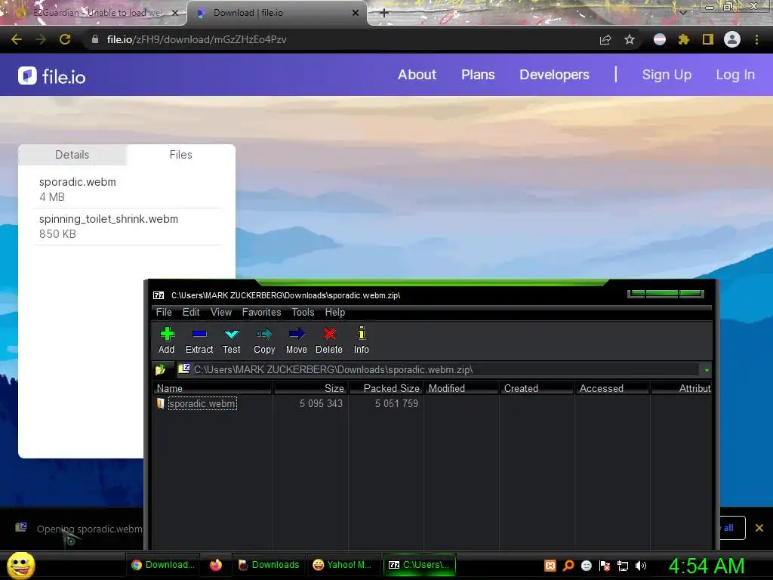
Task: Click the Move toolbar icon in 7-Zip
Action: (x=296, y=340)
